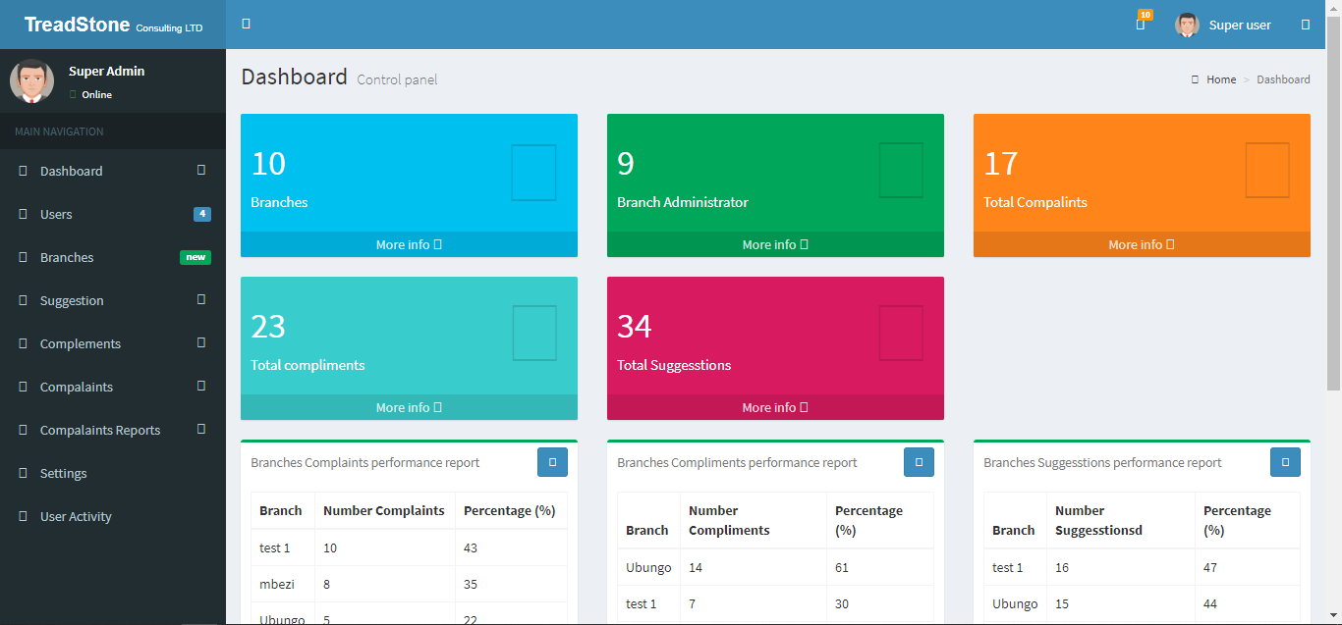
Task: Collapse the Branches Complaints performance report box
Action: click(552, 462)
